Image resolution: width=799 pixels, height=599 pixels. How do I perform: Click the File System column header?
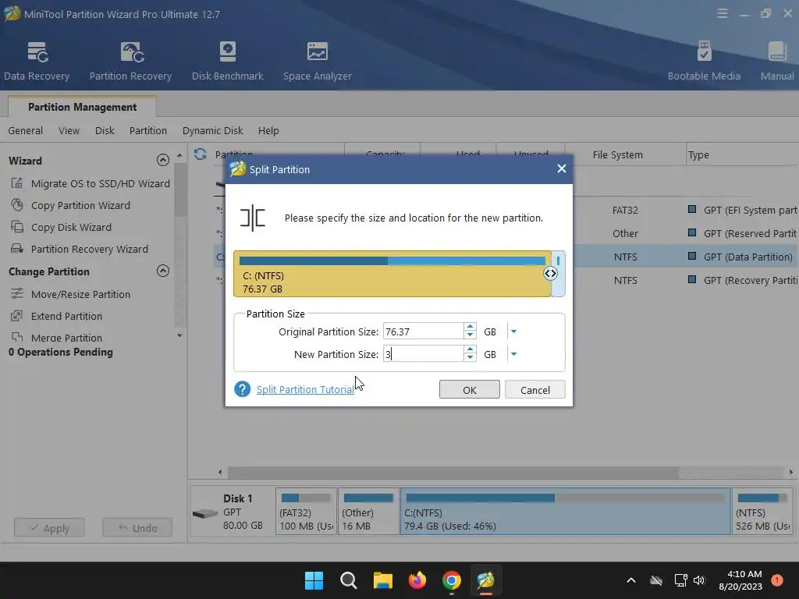click(x=617, y=155)
